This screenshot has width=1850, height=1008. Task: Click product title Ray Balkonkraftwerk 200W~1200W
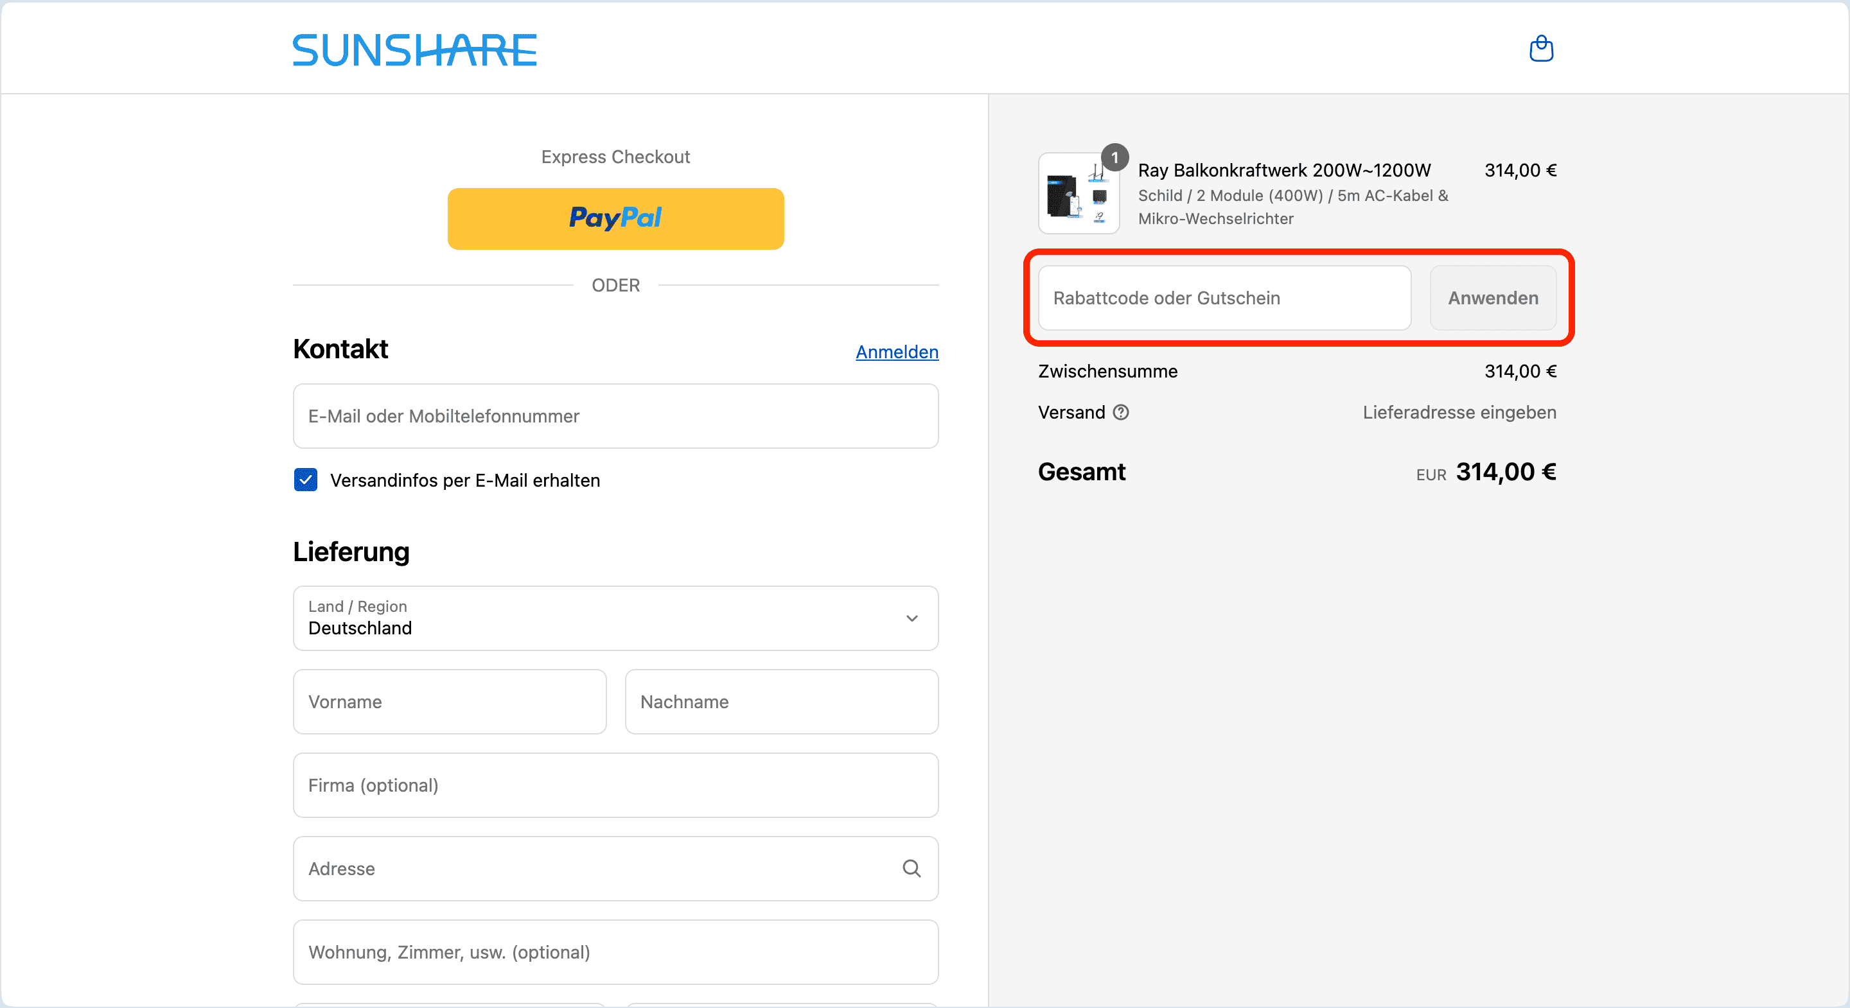(x=1284, y=170)
